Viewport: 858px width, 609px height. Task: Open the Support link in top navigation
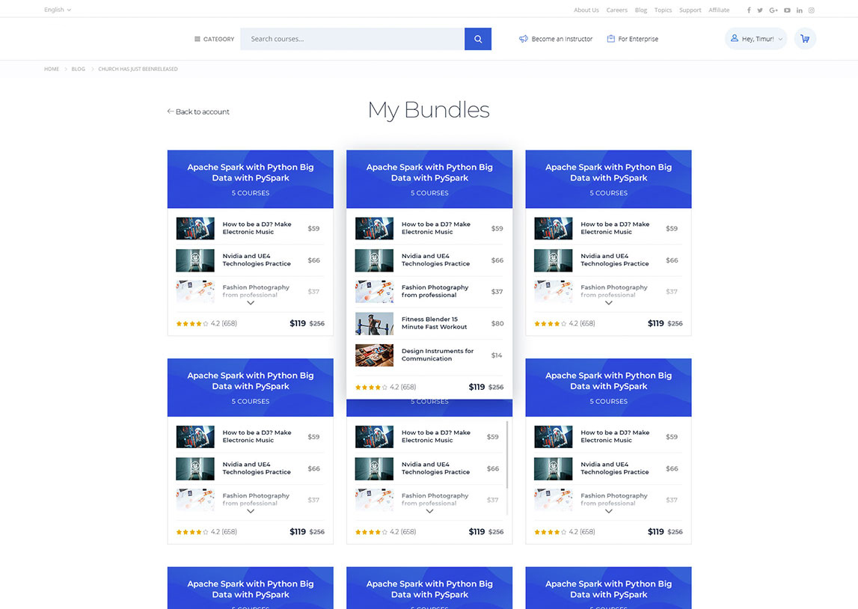(x=690, y=10)
